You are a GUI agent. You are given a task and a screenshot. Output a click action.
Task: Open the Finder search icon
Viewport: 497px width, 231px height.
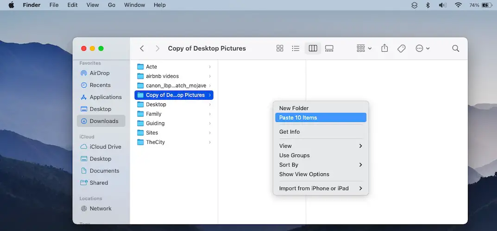455,49
